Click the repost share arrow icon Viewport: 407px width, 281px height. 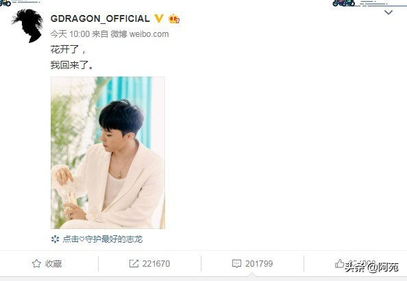coord(134,264)
